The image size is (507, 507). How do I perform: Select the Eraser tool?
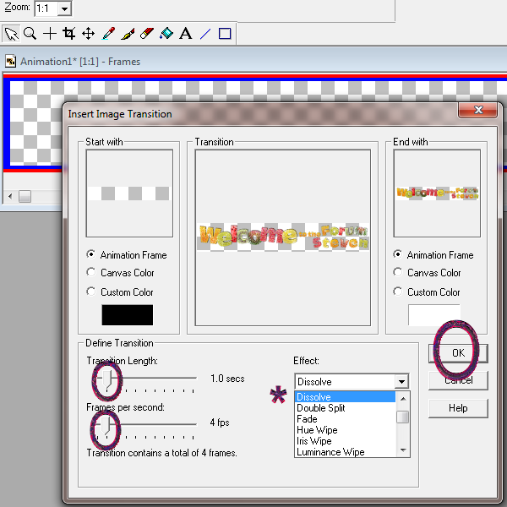(x=147, y=34)
